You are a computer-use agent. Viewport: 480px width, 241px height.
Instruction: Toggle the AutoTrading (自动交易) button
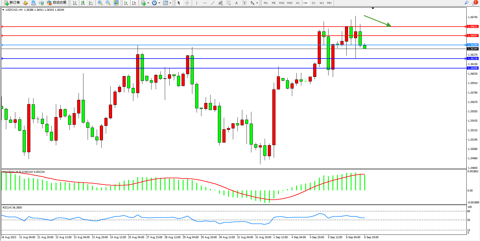[x=57, y=3]
